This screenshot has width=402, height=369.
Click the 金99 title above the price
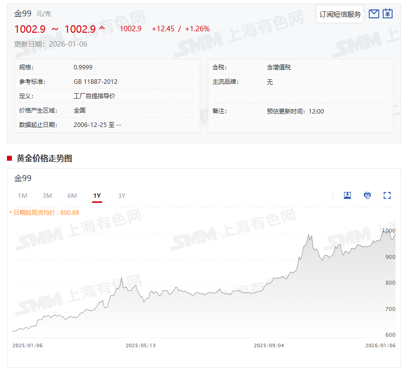23,13
